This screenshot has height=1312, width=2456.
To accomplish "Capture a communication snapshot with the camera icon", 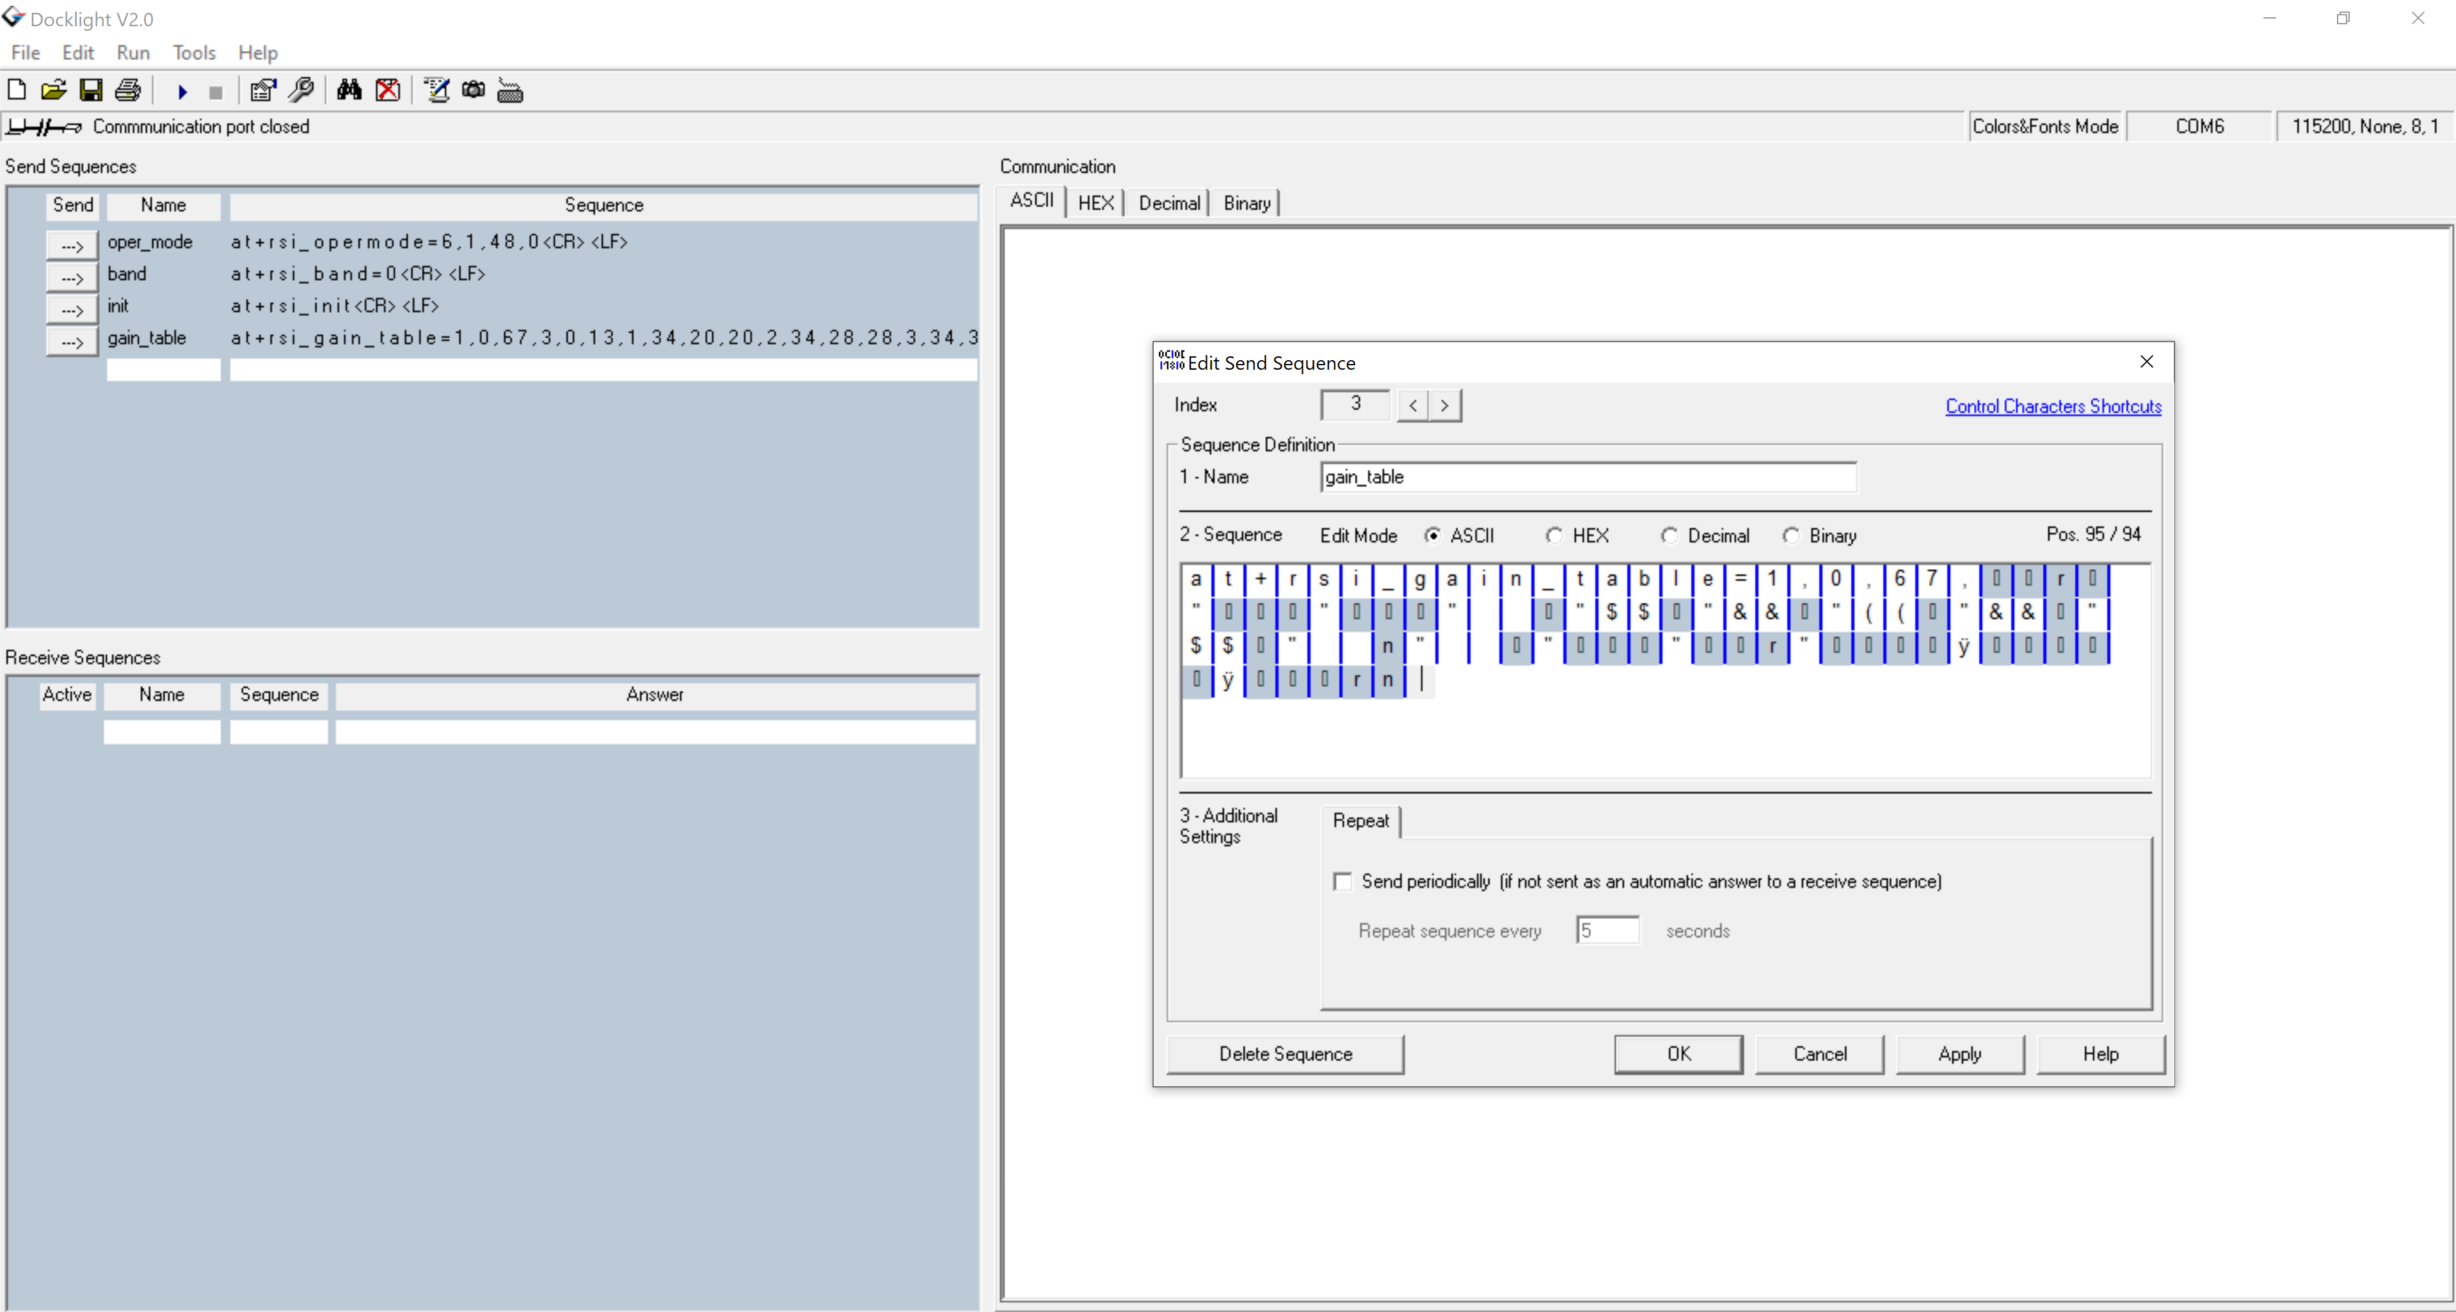I will tap(474, 90).
